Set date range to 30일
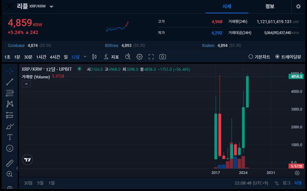The image size is (307, 191). [x=28, y=183]
